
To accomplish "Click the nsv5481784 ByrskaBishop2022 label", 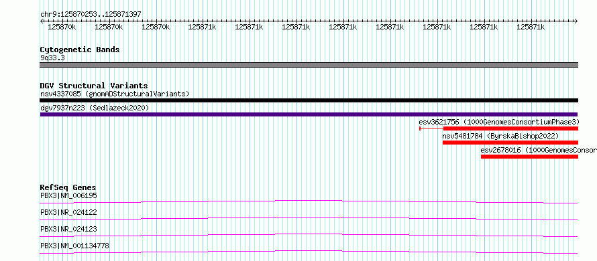I will 500,136.
